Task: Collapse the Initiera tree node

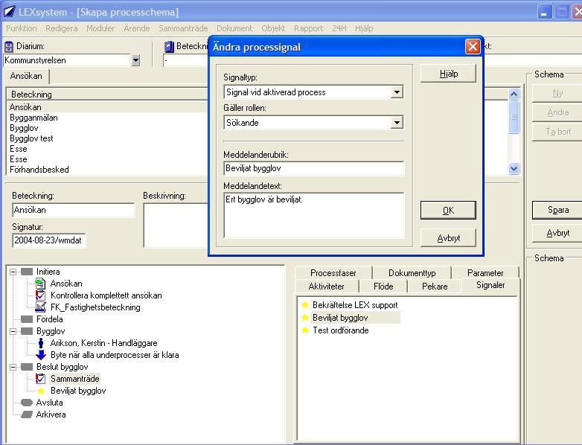Action: point(13,272)
